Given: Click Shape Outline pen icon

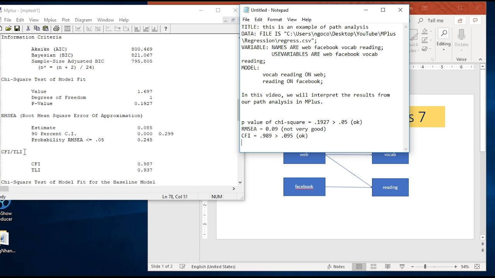Looking at the screenshot, I should click(x=425, y=40).
